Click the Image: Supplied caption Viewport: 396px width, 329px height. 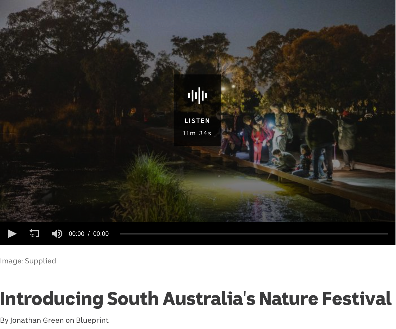[28, 261]
